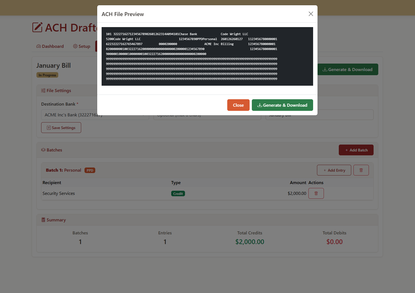
Task: Click the File Settings sliders icon
Action: coord(43,91)
